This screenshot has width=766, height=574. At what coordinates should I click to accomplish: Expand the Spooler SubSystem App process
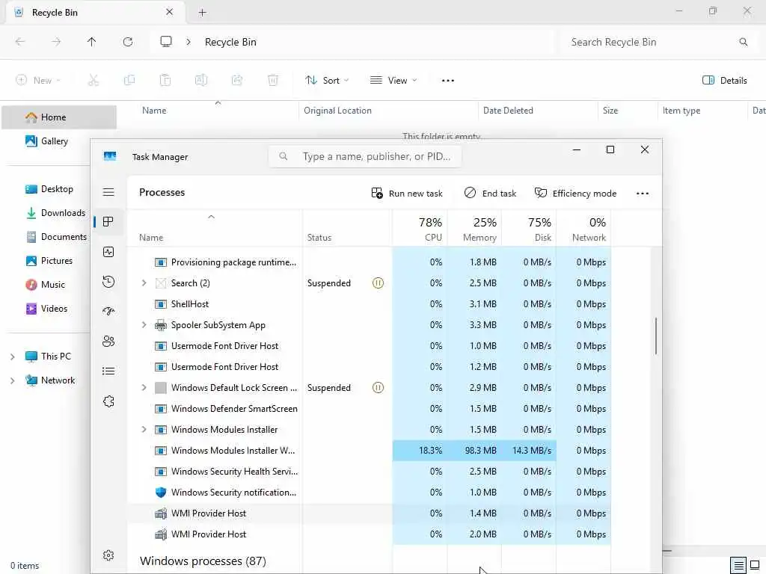[x=144, y=324]
